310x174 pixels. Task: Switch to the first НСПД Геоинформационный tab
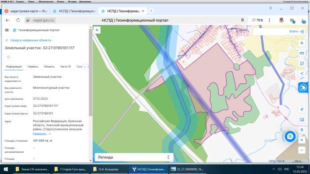(74, 11)
